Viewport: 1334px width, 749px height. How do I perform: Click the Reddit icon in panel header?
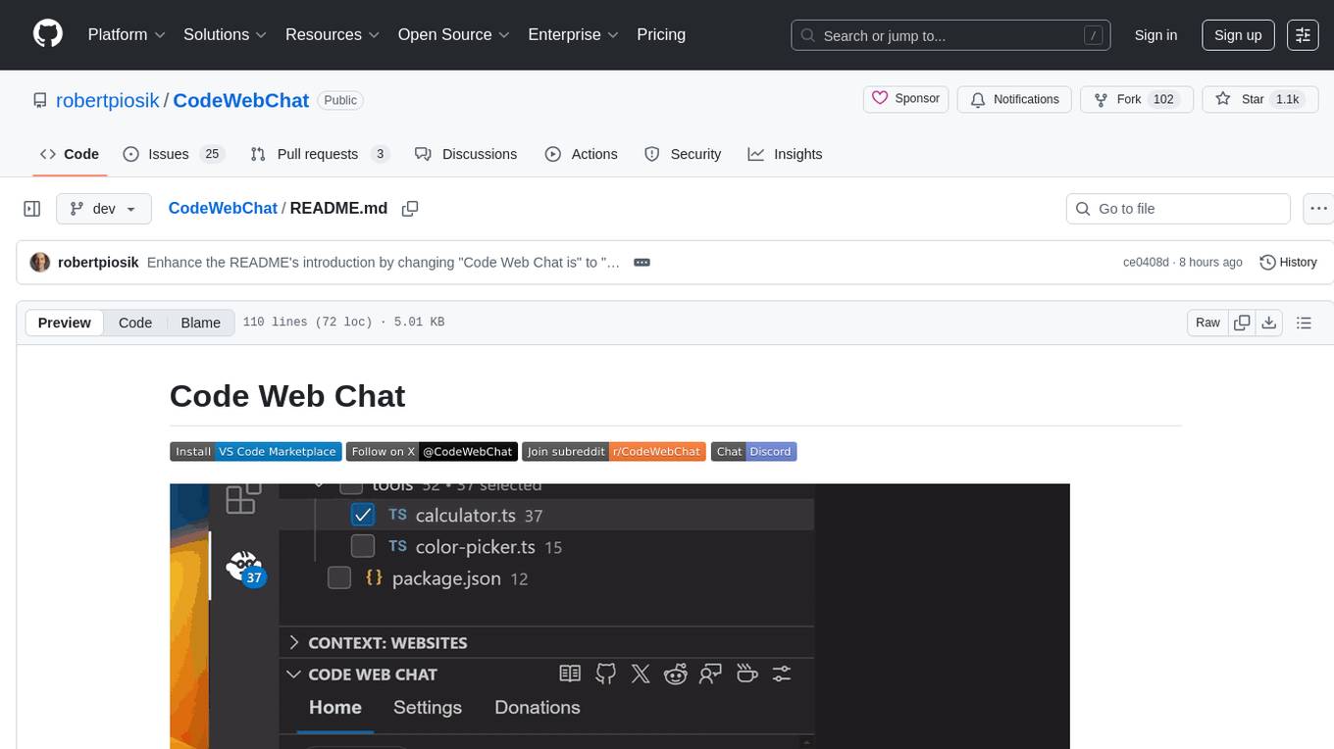click(676, 674)
